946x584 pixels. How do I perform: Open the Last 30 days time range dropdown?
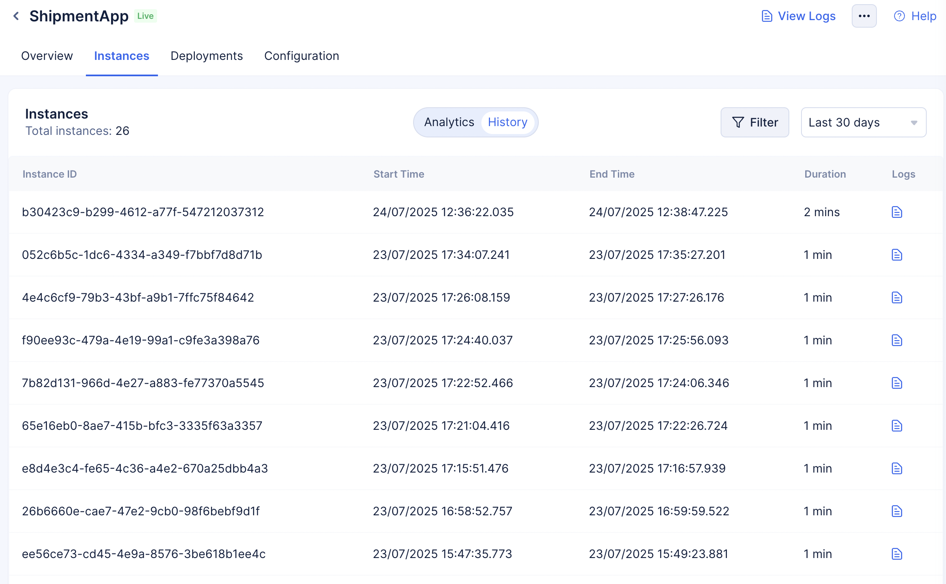pos(863,122)
